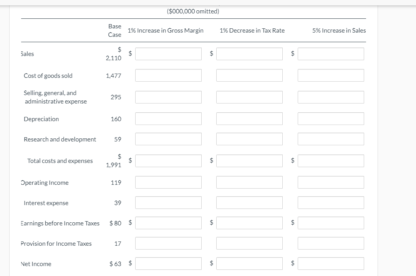
Task: Select Cost of goods sold field for Tax Rate column
Action: tap(249, 76)
